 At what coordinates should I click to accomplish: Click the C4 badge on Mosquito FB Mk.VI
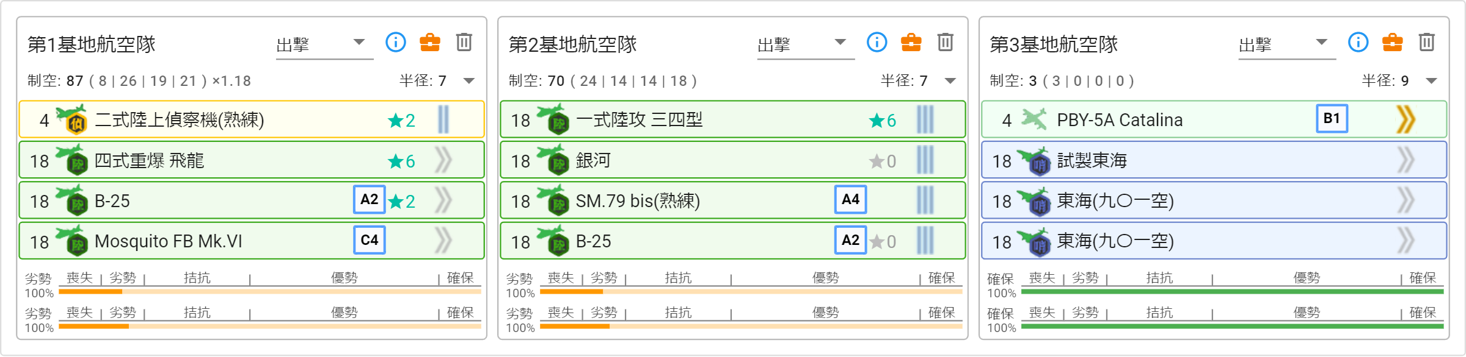pyautogui.click(x=369, y=240)
